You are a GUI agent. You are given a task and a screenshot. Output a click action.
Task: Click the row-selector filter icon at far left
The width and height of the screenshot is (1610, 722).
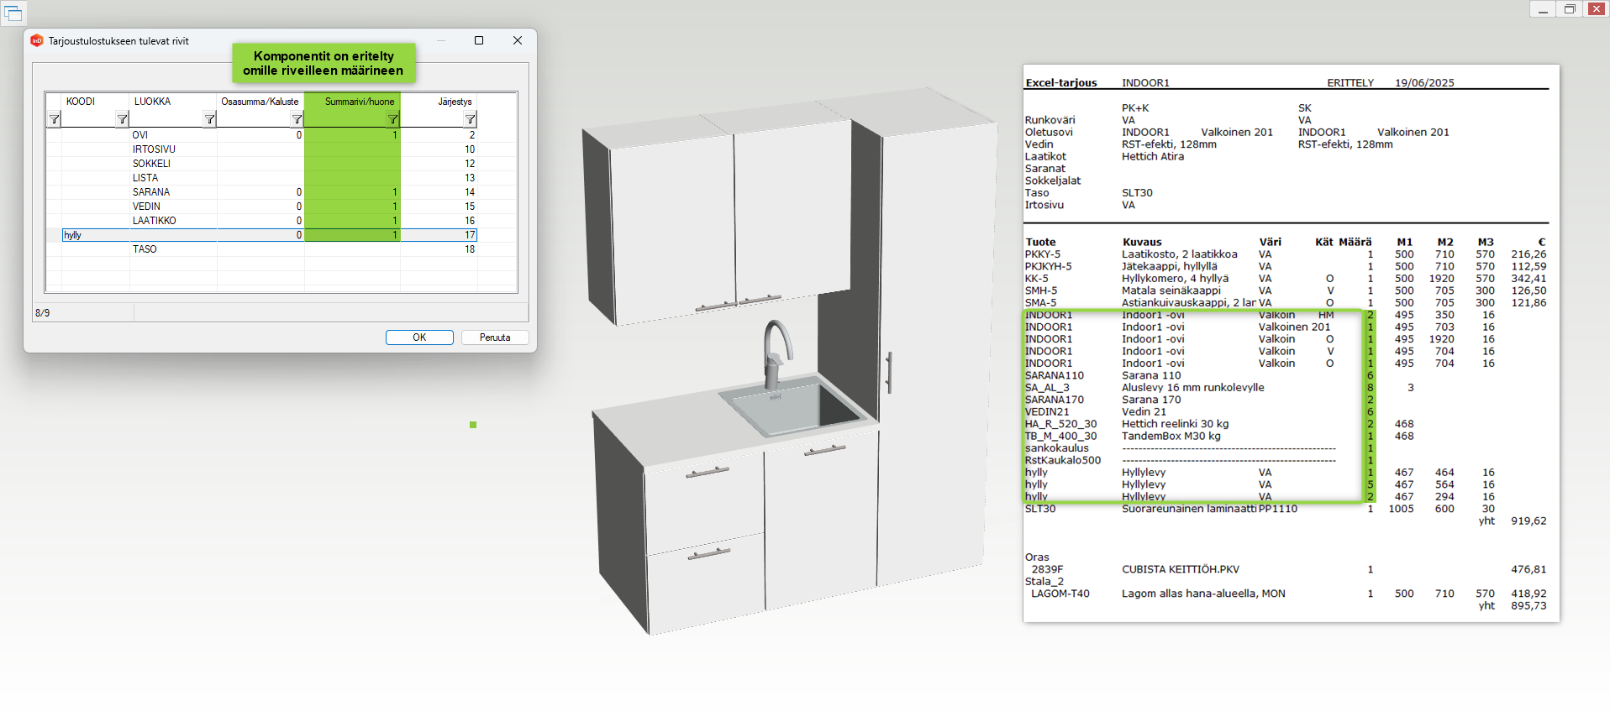(x=54, y=119)
